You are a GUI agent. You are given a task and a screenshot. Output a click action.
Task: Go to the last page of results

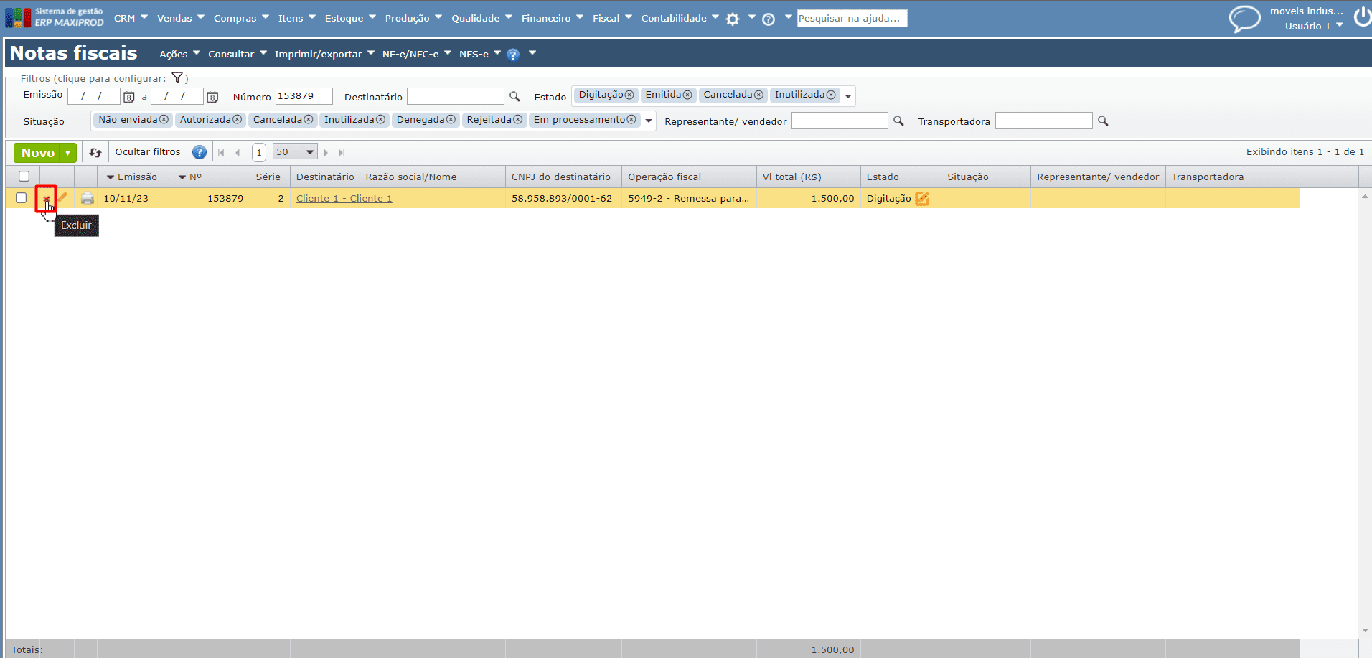342,152
